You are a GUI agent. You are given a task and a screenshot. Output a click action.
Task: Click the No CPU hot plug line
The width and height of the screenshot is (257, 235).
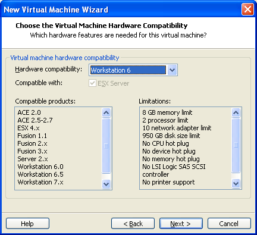tap(165, 143)
